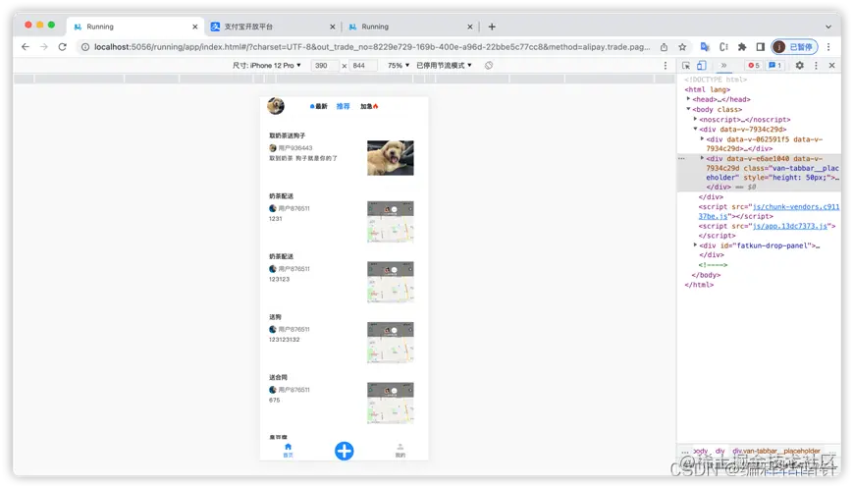This screenshot has width=853, height=488.
Task: Select the 推荐 tab in the app
Action: tap(343, 106)
